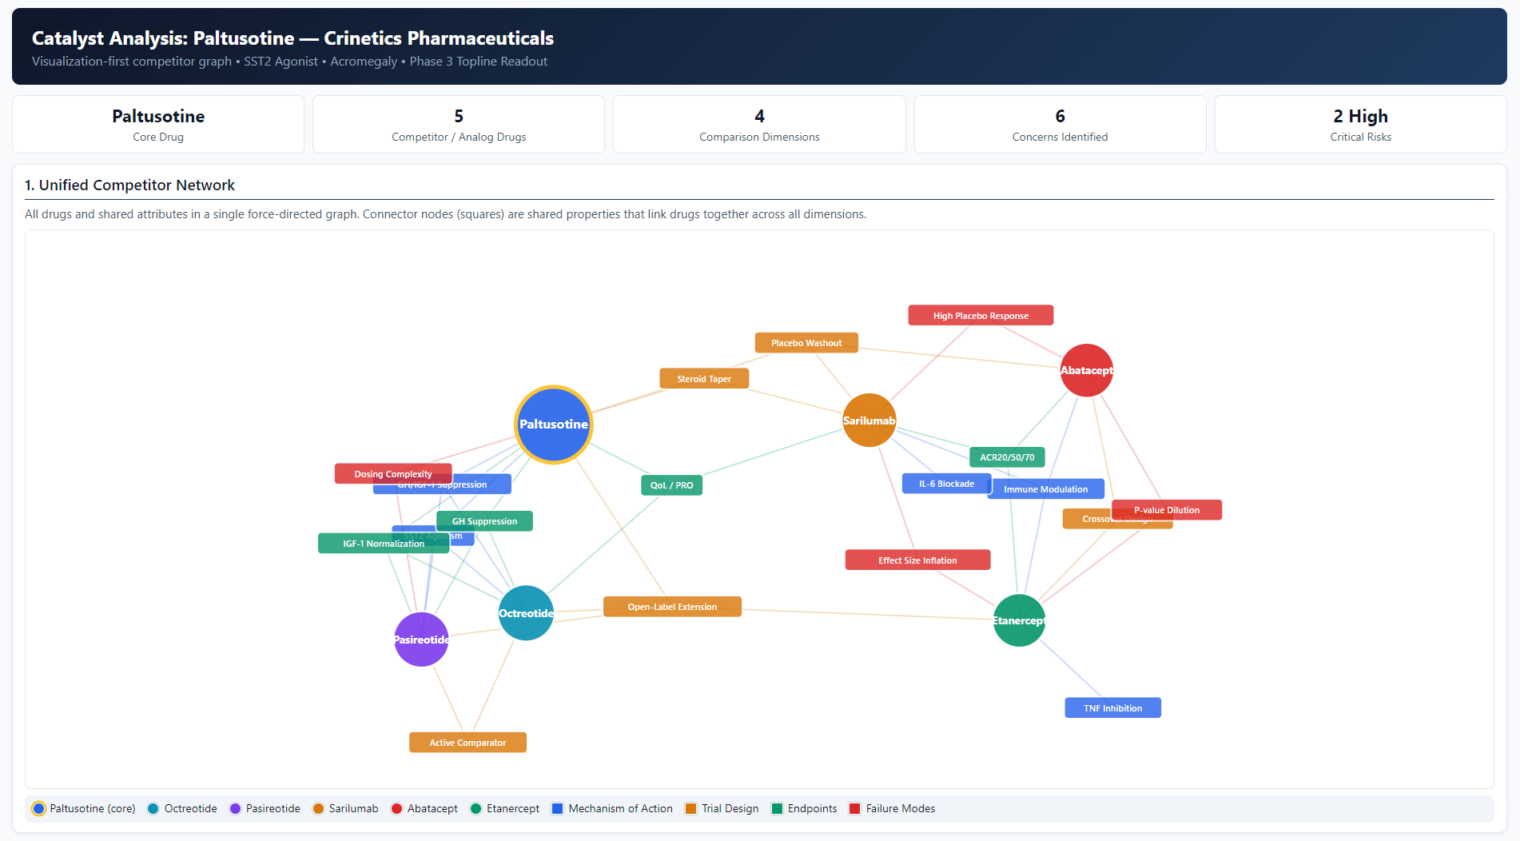Click the Open-Label Extension connector label
Image resolution: width=1520 pixels, height=841 pixels.
672,606
